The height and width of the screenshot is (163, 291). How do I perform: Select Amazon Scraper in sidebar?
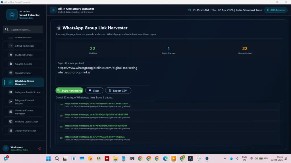(x=23, y=64)
